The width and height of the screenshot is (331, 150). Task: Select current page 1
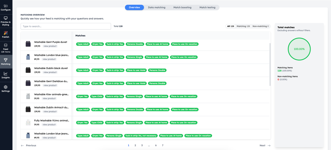pos(128,145)
